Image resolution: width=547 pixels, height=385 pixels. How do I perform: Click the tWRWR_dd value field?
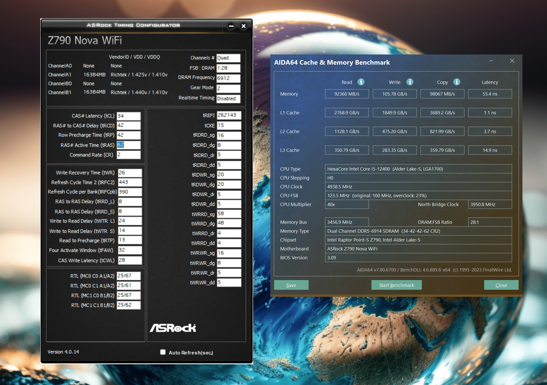(229, 282)
